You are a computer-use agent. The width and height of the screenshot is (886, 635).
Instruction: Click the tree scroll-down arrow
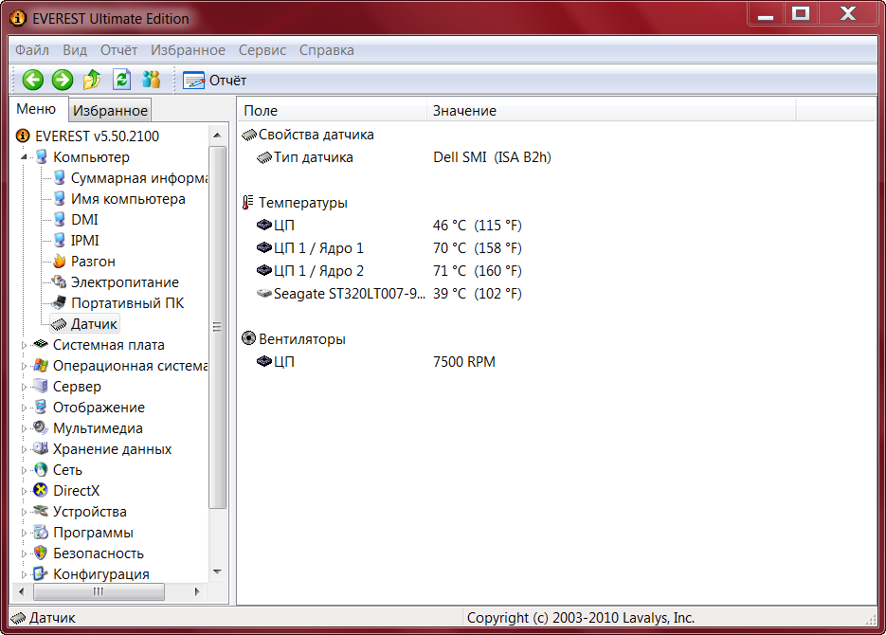click(x=218, y=571)
